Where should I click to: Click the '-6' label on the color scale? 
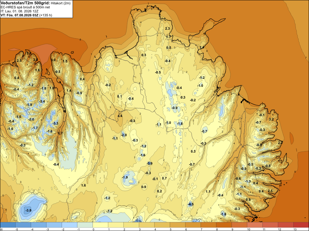(x=1, y=229)
